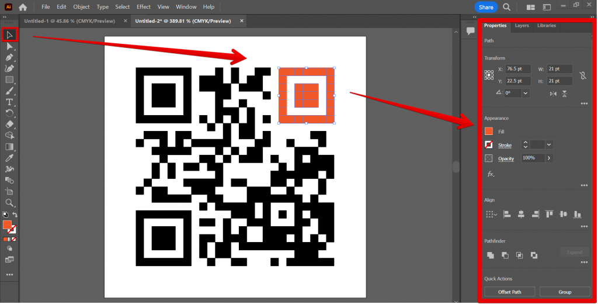
Task: Click the stroke weight stepper arrows
Action: 525,145
